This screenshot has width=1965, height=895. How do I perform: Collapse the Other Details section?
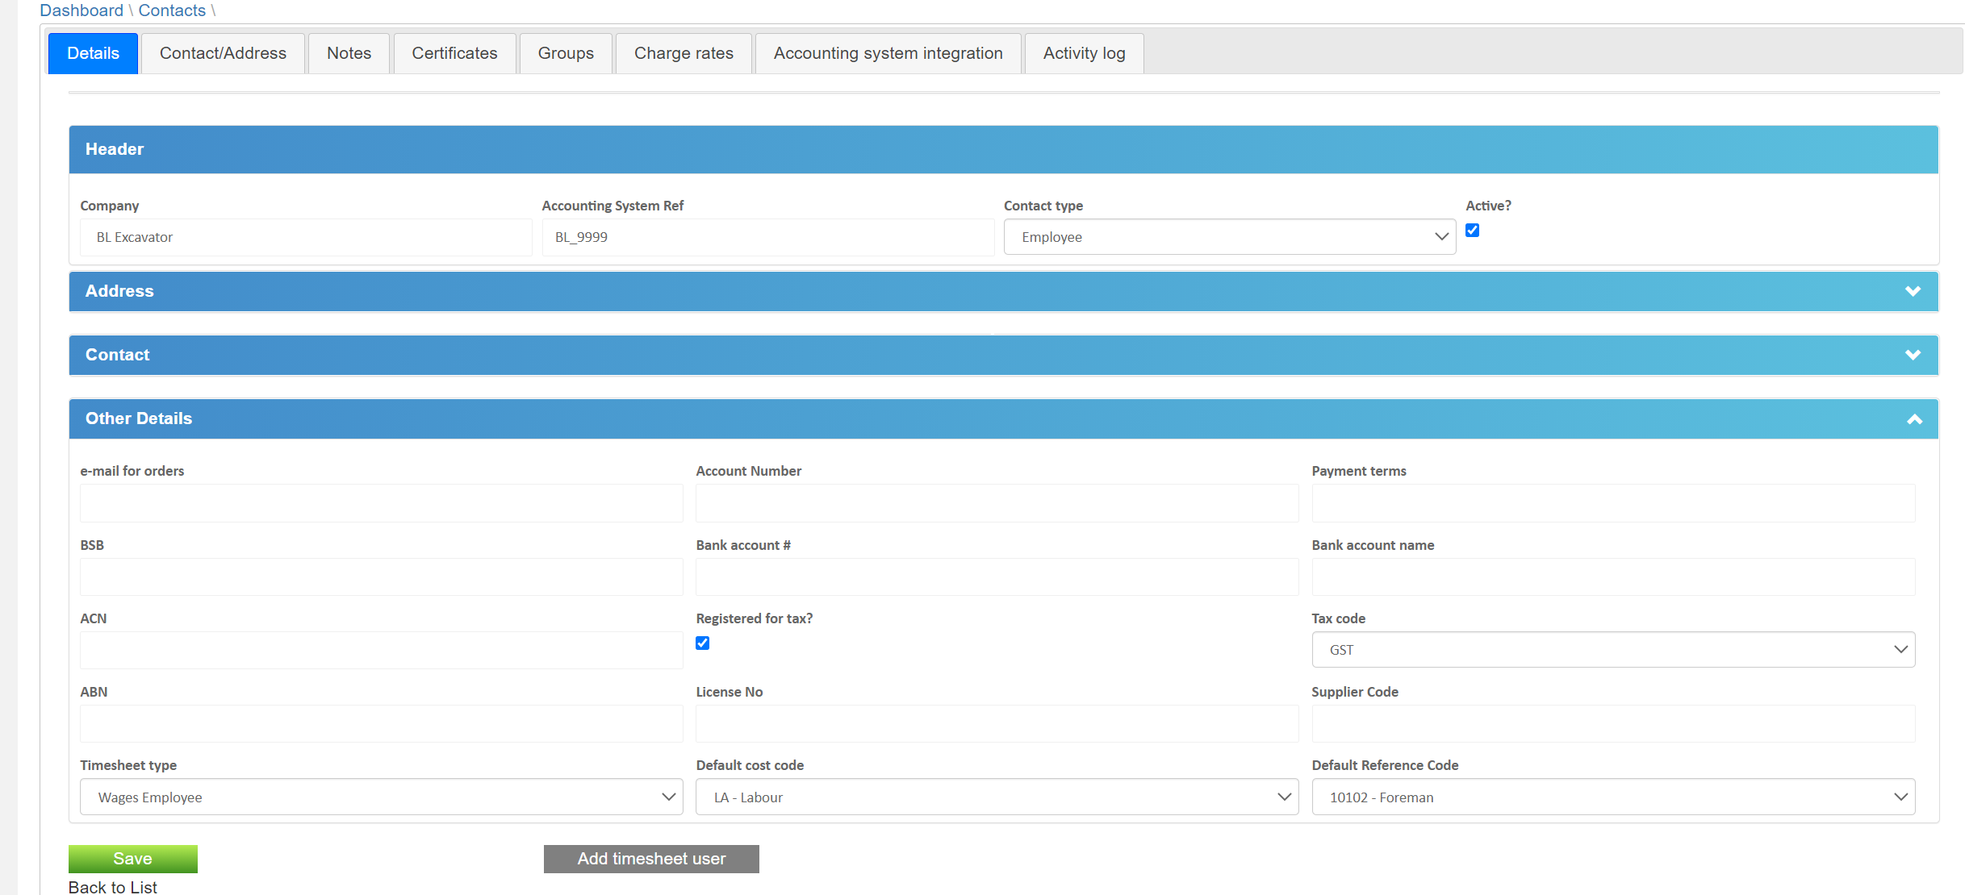1913,419
